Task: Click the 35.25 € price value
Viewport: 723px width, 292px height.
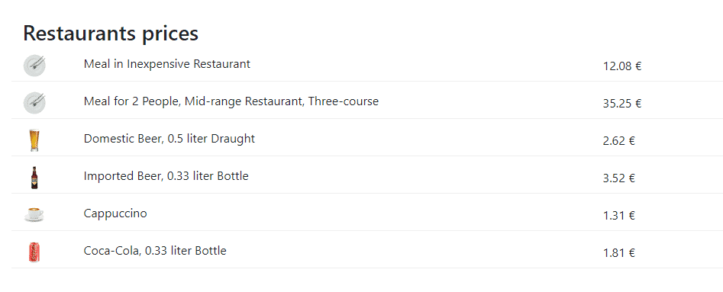Action: coord(622,104)
